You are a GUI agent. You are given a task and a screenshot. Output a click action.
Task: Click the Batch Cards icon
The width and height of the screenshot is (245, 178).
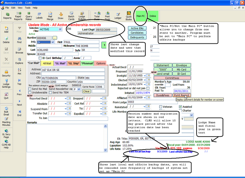tap(71, 16)
